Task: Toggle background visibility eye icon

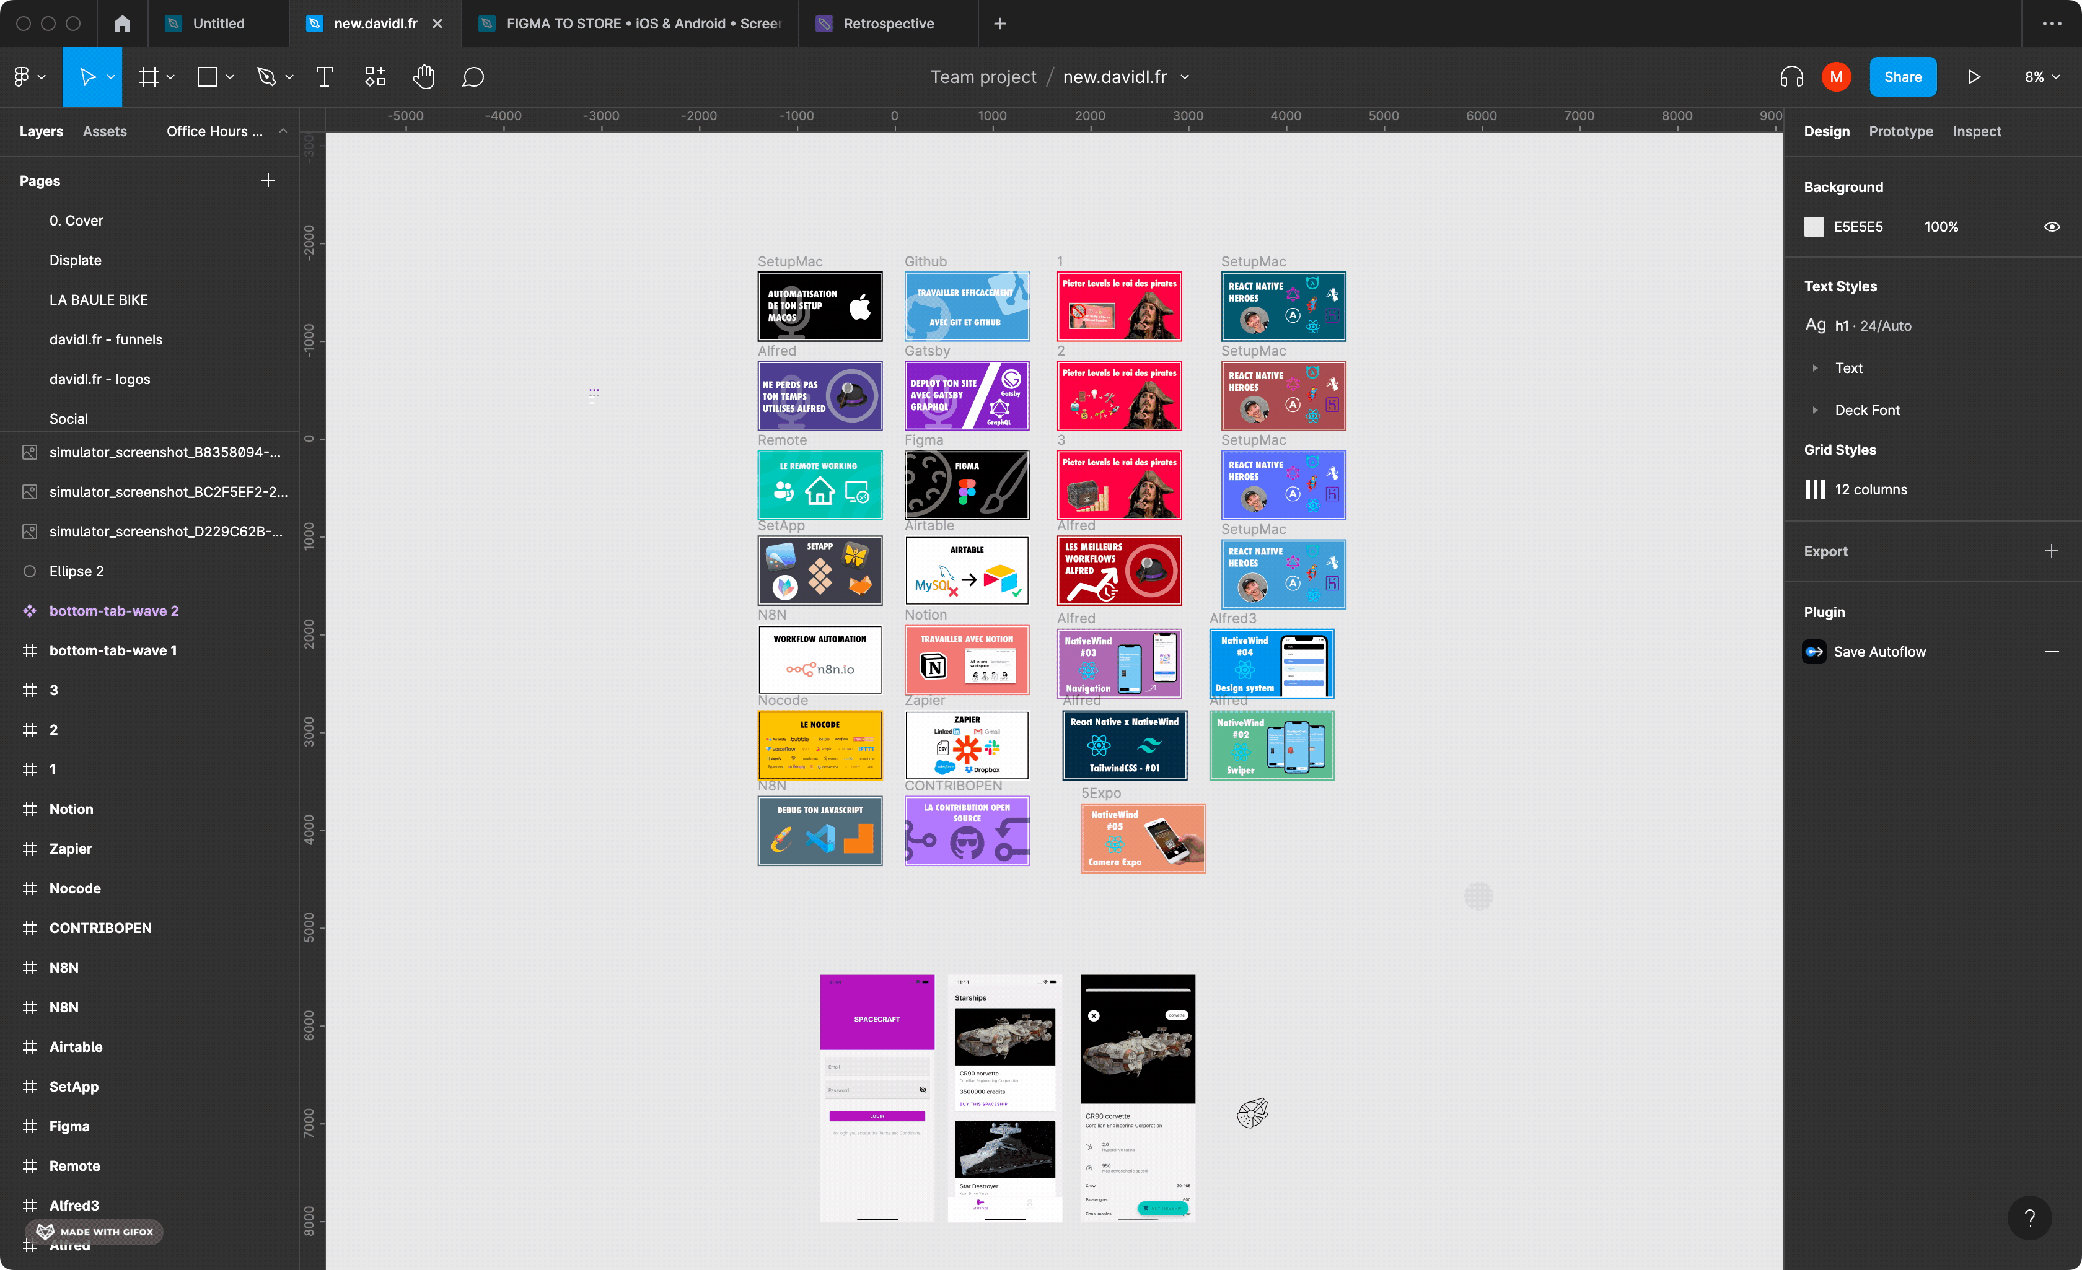Action: click(x=2051, y=227)
